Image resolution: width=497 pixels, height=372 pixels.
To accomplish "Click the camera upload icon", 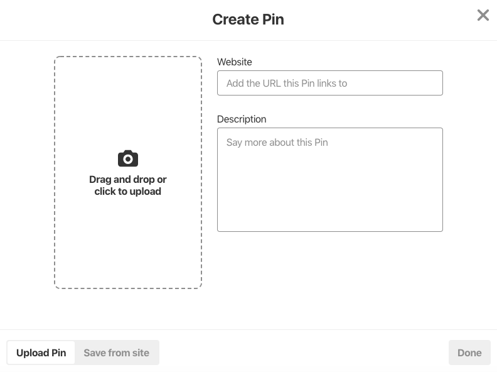I will (128, 158).
